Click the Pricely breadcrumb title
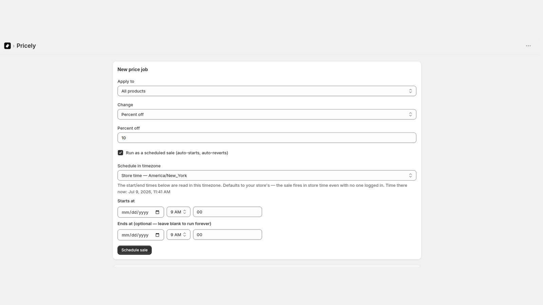The height and width of the screenshot is (305, 543). [x=26, y=46]
